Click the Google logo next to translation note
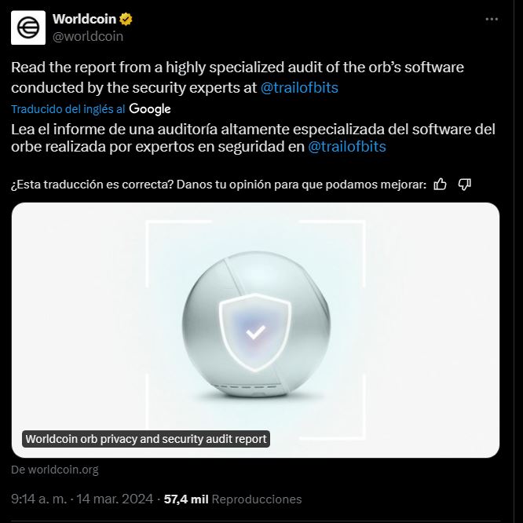The height and width of the screenshot is (523, 523). 150,109
